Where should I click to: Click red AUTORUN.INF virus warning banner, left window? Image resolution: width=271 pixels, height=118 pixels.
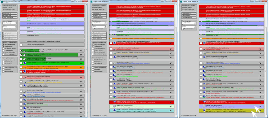click(52, 7)
